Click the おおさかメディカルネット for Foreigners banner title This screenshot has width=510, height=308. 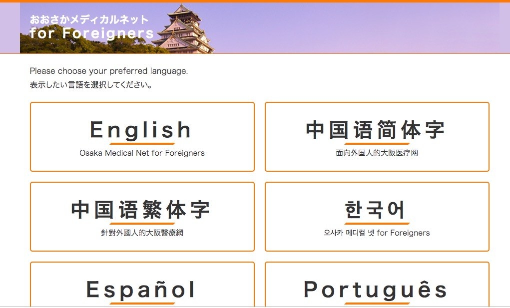tap(91, 27)
